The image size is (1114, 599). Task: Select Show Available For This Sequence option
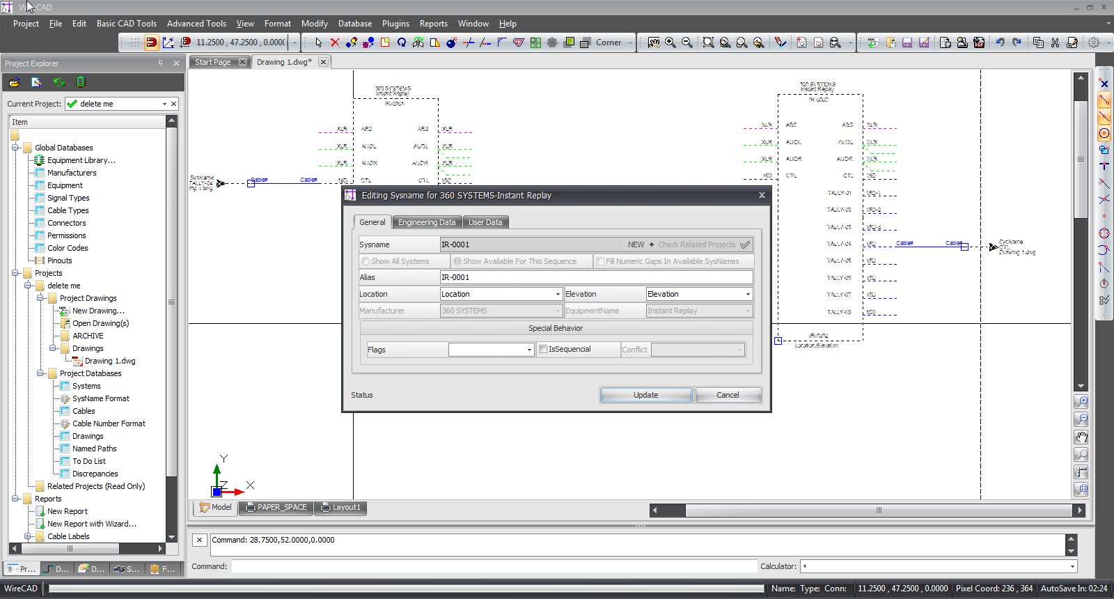[x=457, y=261]
